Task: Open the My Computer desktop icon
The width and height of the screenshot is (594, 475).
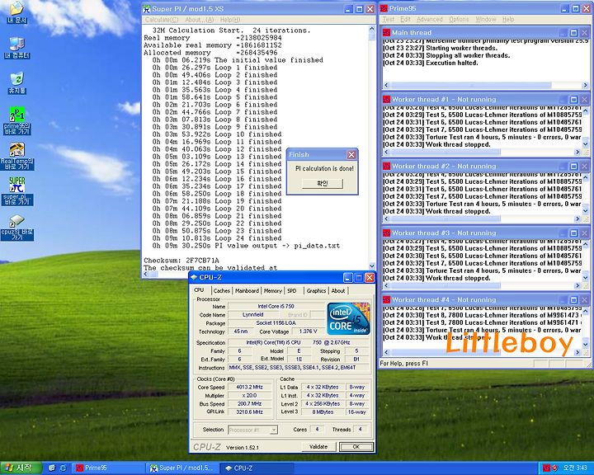Action: [16, 49]
